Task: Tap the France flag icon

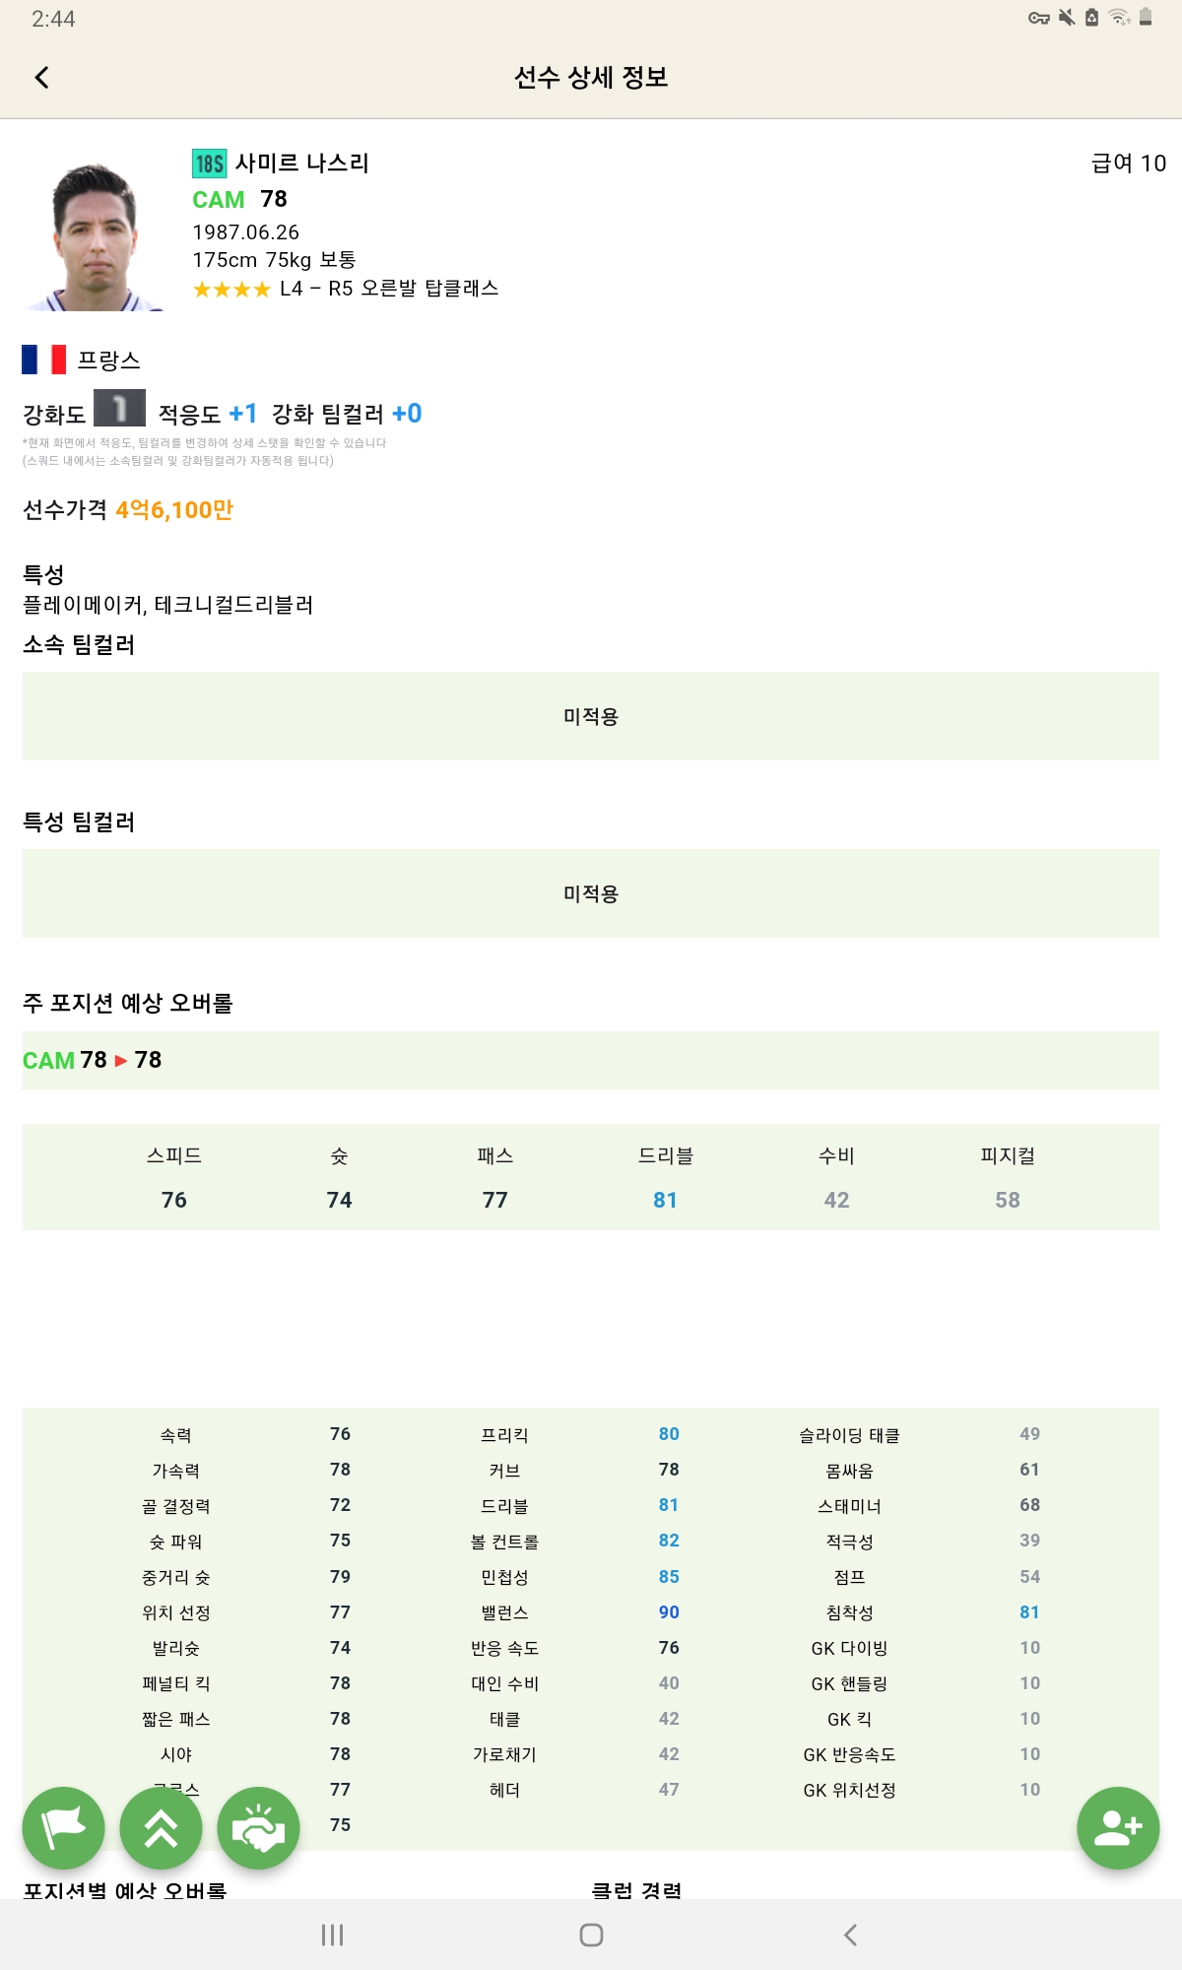Action: point(44,360)
